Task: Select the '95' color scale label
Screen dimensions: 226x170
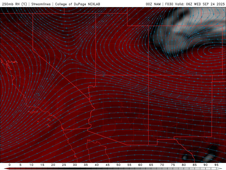Action: click(x=216, y=165)
